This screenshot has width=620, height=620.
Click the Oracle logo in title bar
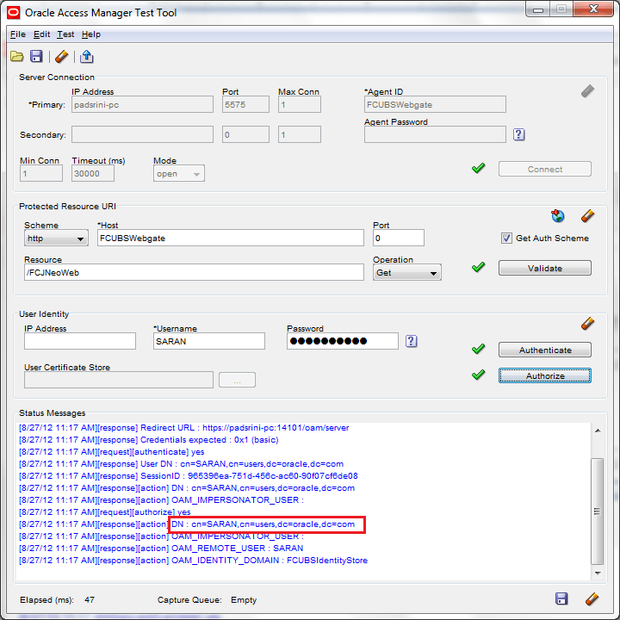coord(13,13)
